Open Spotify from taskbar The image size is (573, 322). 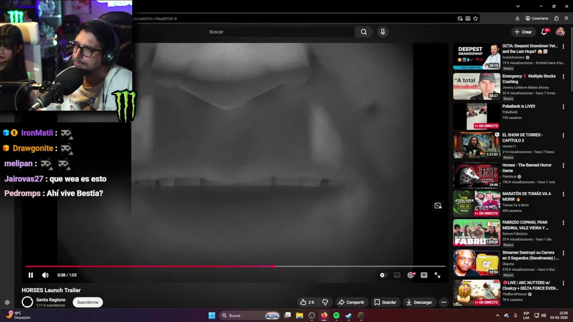[336, 315]
